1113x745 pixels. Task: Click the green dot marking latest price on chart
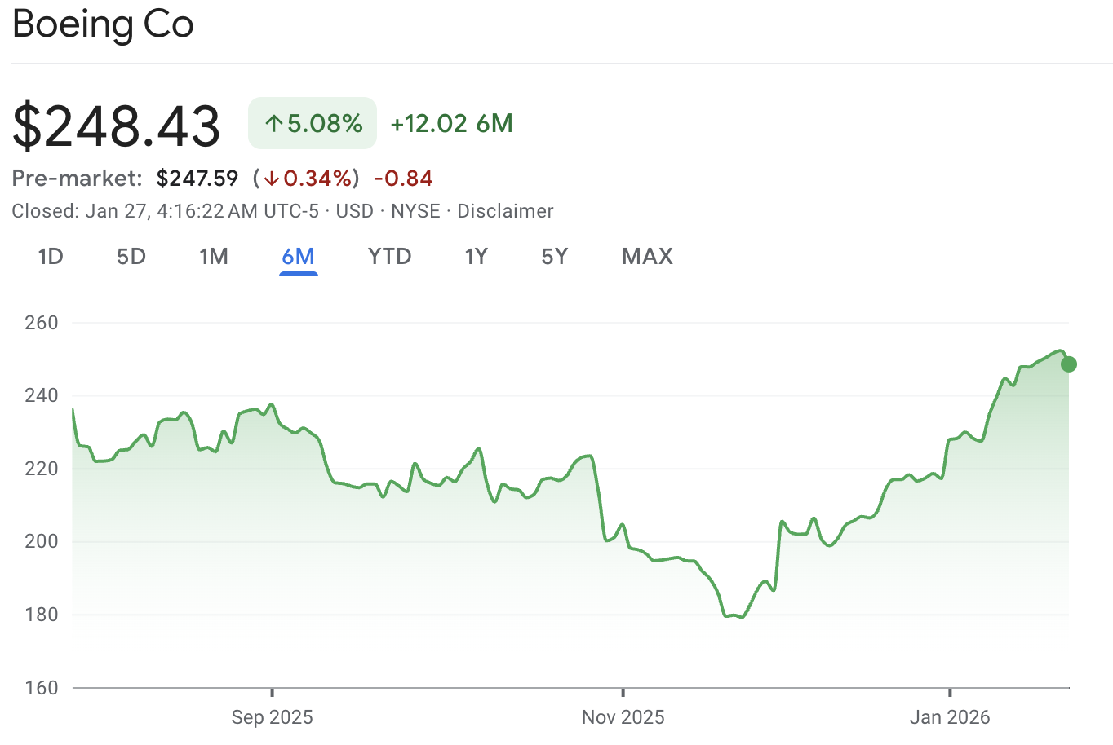tap(1070, 364)
